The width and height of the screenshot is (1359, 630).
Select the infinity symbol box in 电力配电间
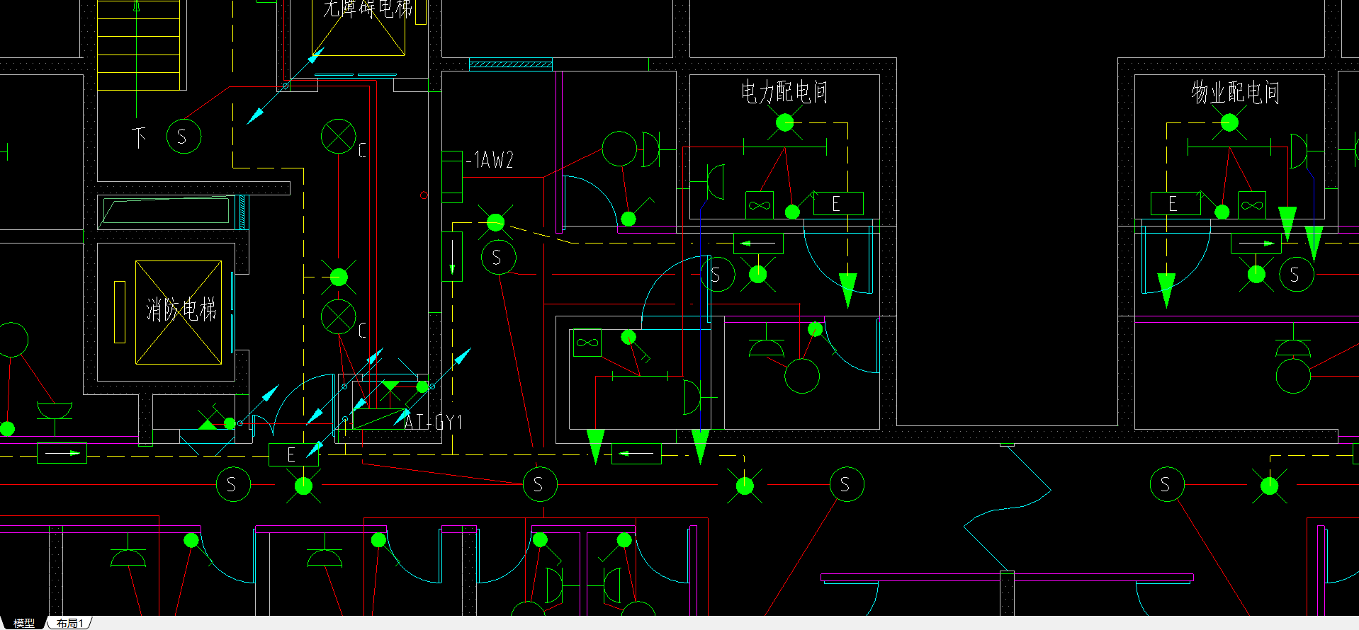click(760, 205)
